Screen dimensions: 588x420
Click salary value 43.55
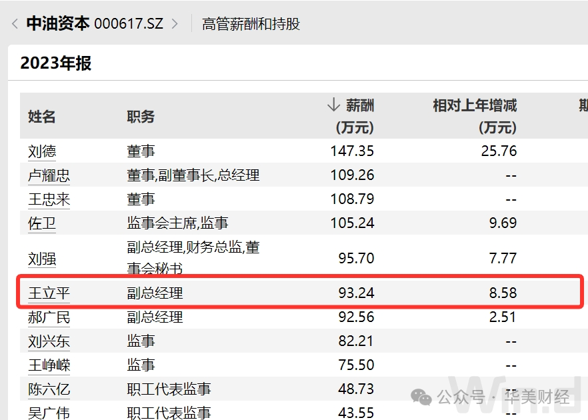[x=356, y=413]
